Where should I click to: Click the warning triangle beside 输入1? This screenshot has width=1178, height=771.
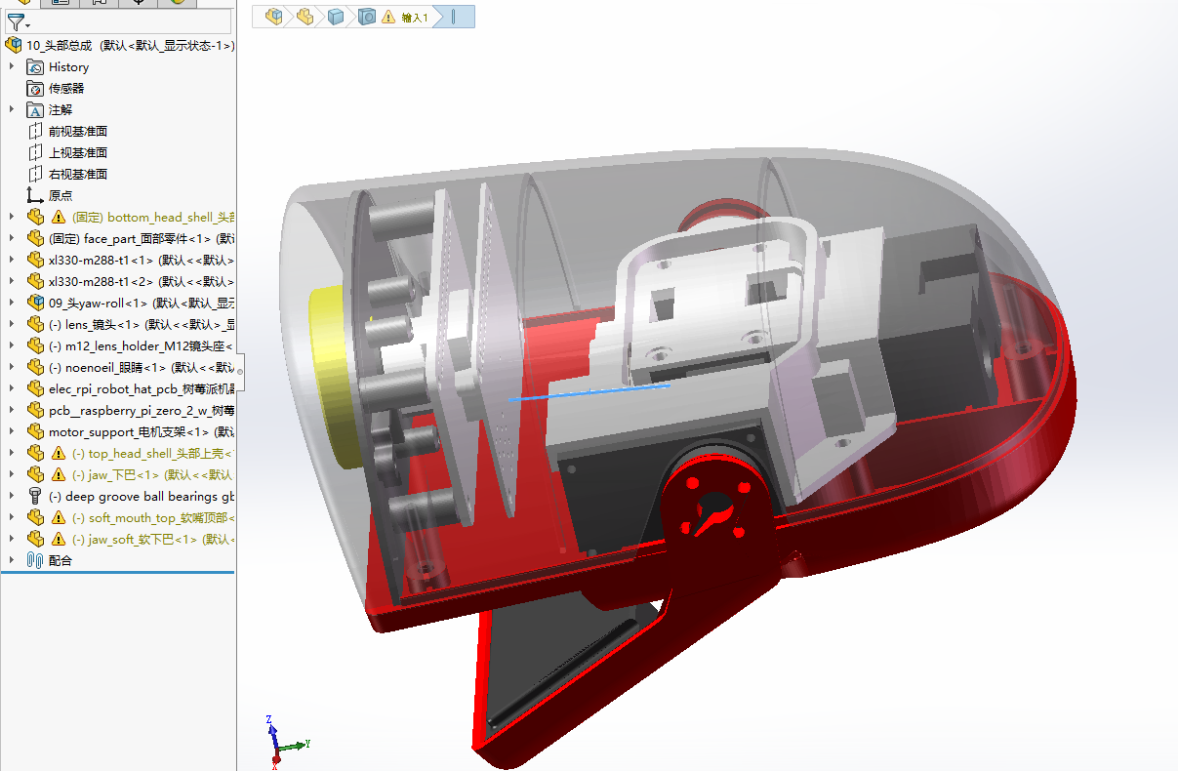pos(388,17)
